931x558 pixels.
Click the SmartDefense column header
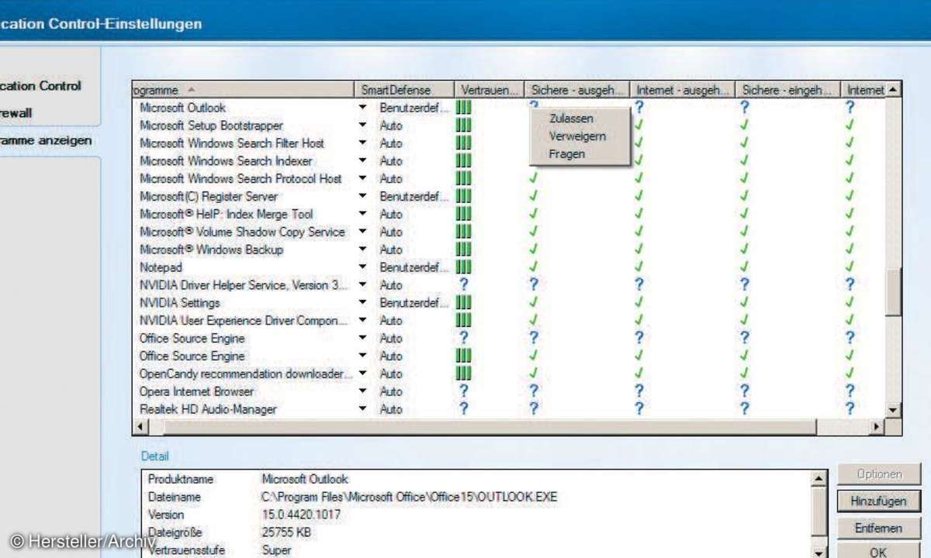pyautogui.click(x=403, y=90)
